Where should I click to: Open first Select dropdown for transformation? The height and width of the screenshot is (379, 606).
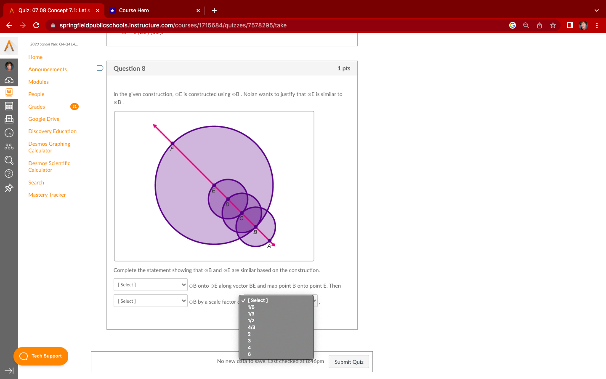click(151, 285)
